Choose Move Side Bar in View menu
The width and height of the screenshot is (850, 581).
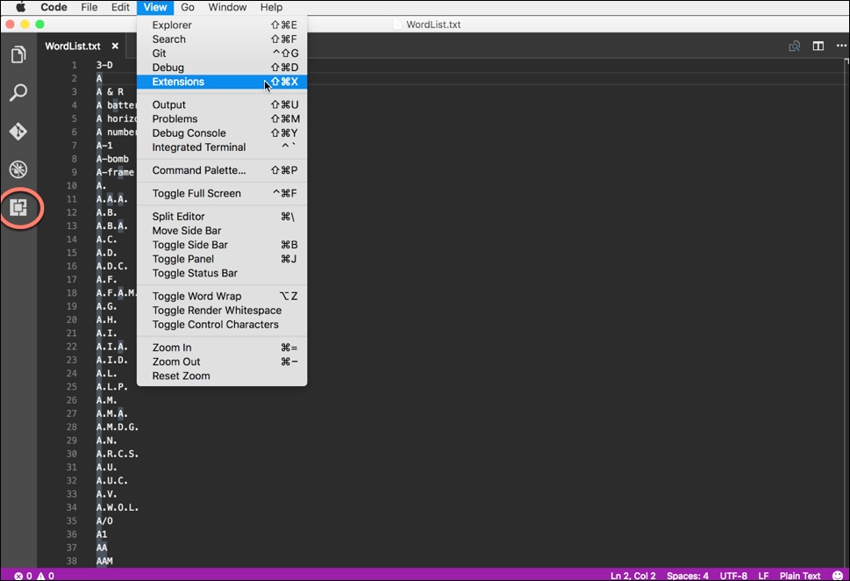click(x=222, y=231)
